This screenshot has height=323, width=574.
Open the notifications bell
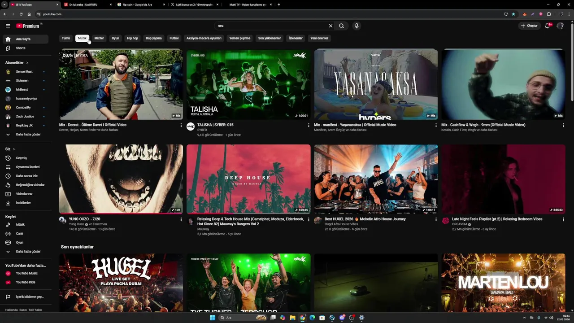click(x=548, y=26)
